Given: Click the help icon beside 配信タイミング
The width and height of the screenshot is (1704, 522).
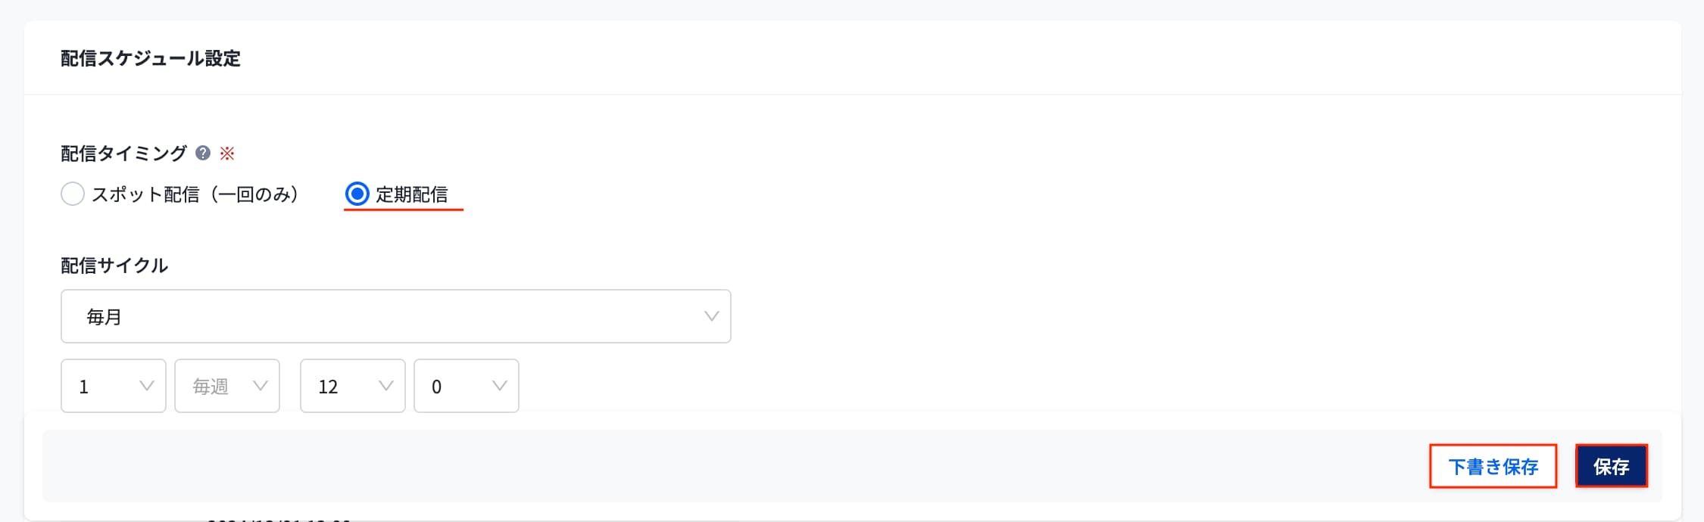Looking at the screenshot, I should pyautogui.click(x=202, y=154).
